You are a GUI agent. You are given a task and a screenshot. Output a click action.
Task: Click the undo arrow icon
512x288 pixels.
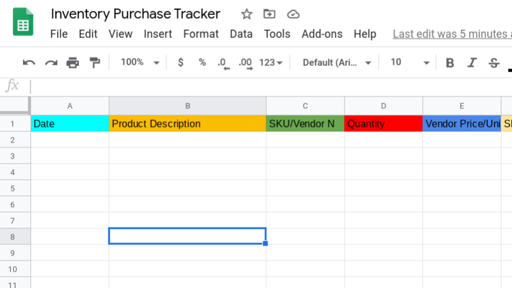(29, 62)
